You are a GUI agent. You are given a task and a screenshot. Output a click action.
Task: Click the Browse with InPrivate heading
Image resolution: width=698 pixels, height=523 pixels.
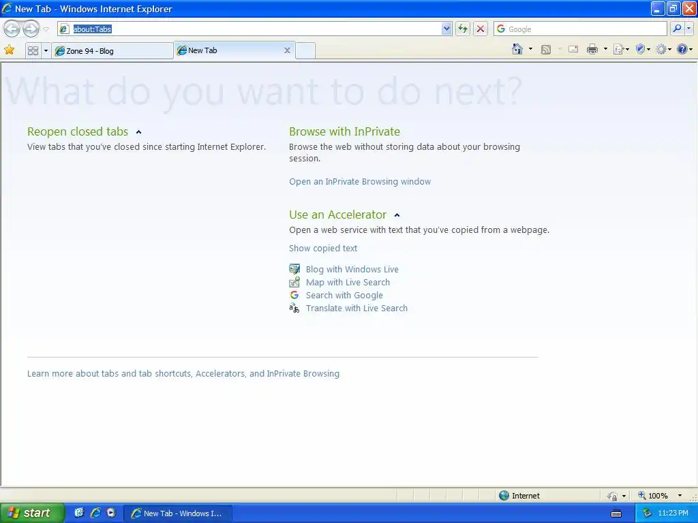(x=344, y=131)
